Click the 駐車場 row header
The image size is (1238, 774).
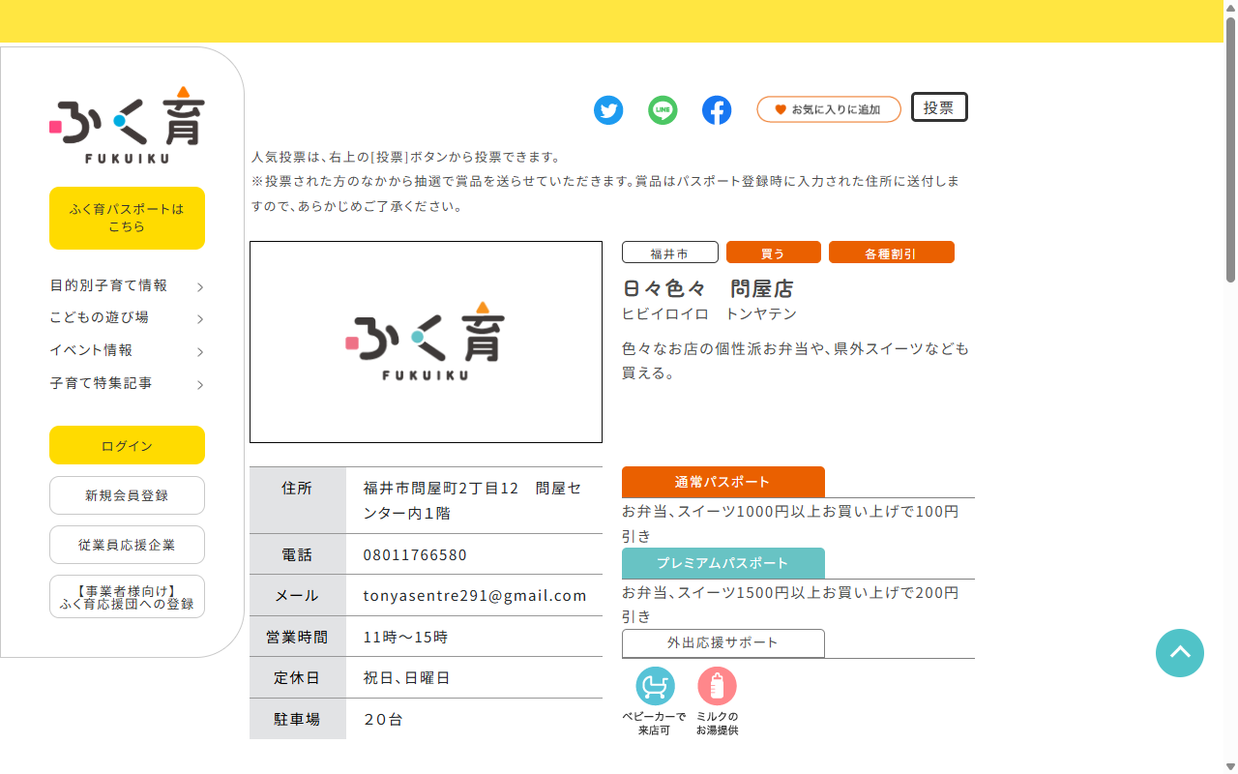click(297, 720)
